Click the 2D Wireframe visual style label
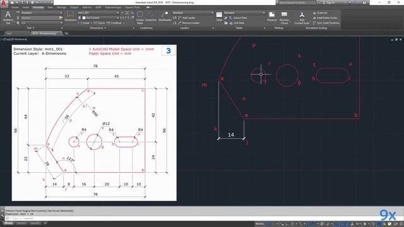The width and height of the screenshot is (404, 227). [x=18, y=39]
